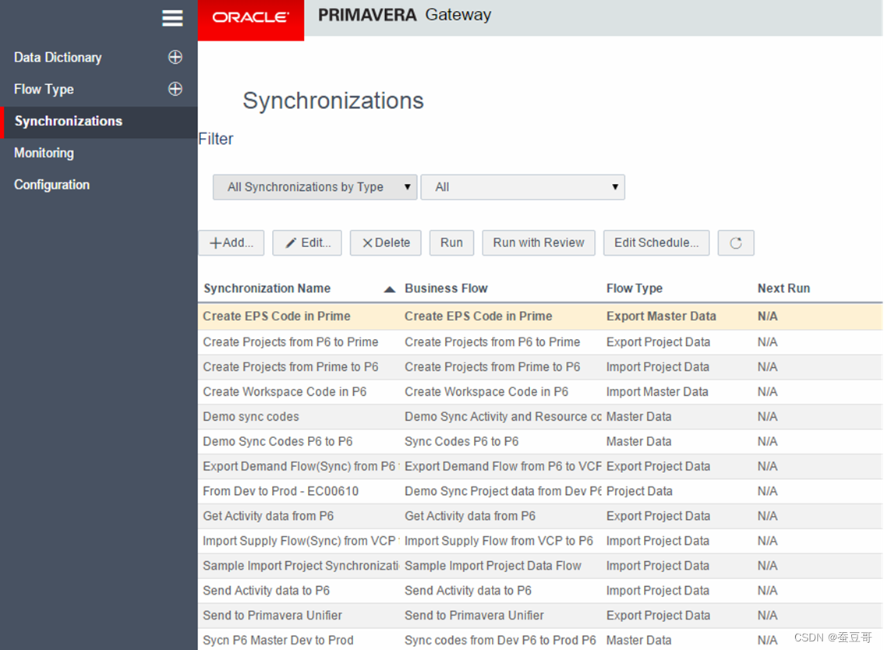
Task: Select Demo Sync Codes P6 to P6 row
Action: [540, 441]
